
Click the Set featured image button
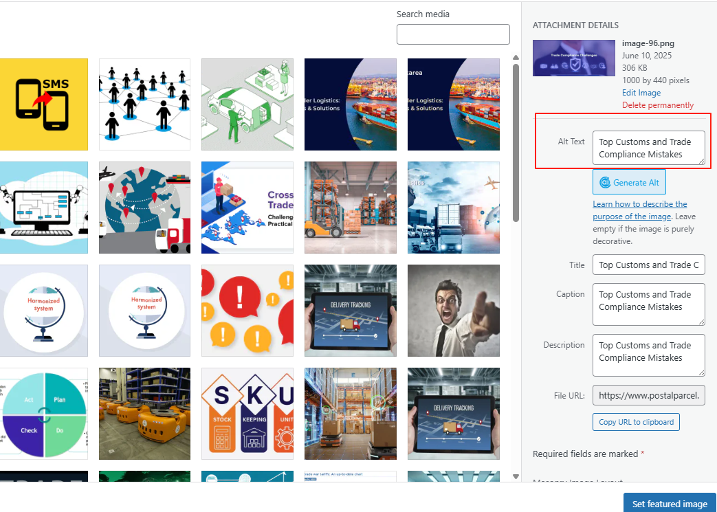tap(669, 503)
